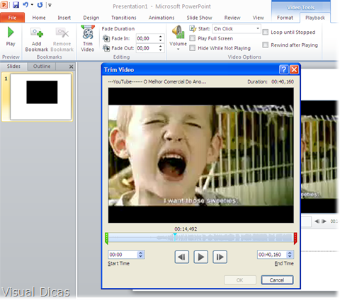
Task: Close the Slides pane with X
Action: [x=71, y=67]
